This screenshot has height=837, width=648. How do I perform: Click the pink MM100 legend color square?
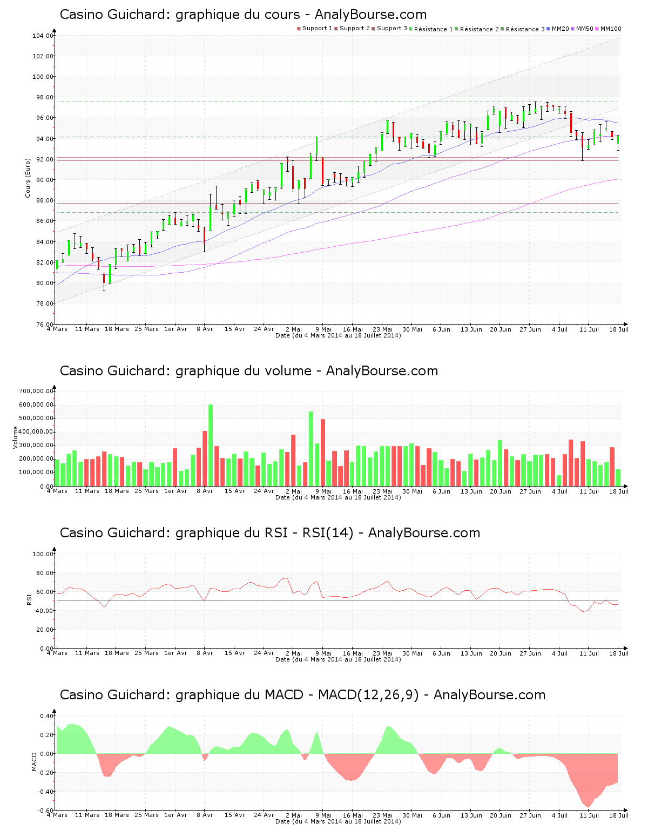click(x=597, y=29)
